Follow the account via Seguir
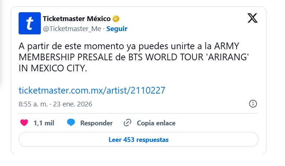The image size is (285, 166). (x=117, y=28)
